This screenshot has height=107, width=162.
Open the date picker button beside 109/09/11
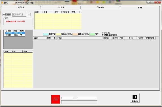[29, 14]
